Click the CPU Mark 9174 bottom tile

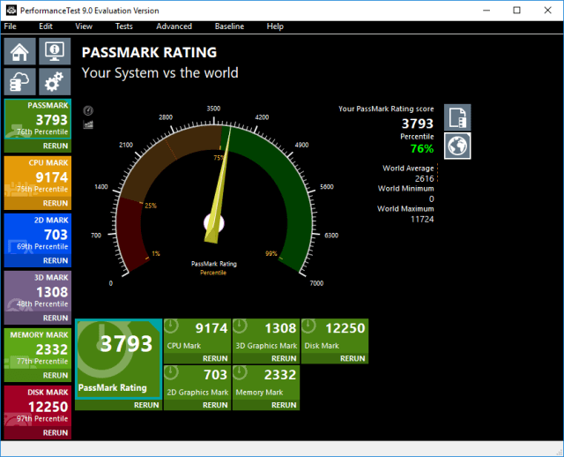tap(197, 336)
